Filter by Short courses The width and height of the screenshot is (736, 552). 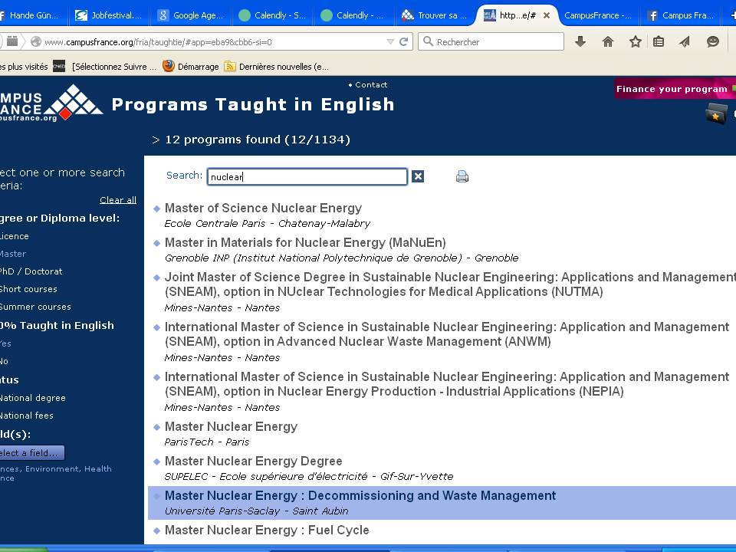click(x=28, y=289)
